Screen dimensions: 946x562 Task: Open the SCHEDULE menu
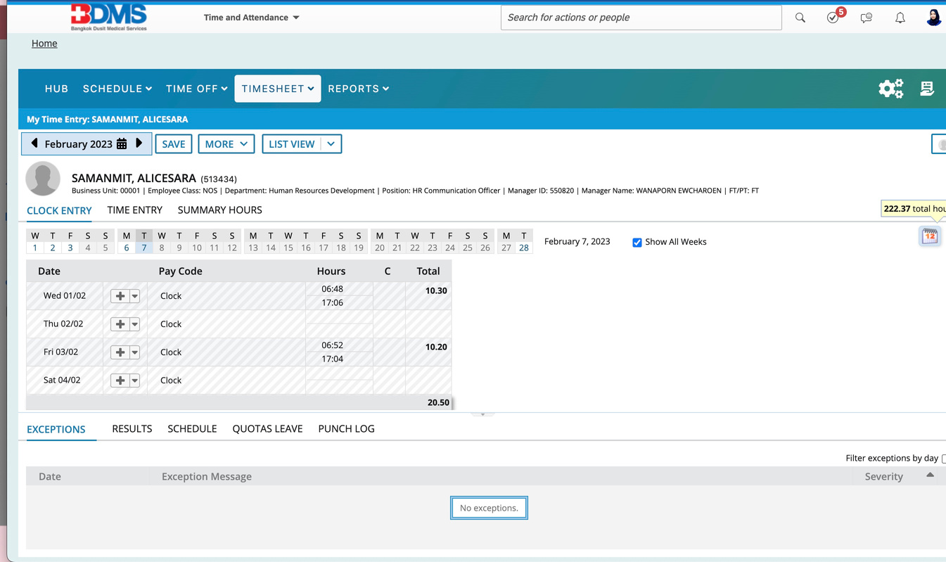coord(117,89)
